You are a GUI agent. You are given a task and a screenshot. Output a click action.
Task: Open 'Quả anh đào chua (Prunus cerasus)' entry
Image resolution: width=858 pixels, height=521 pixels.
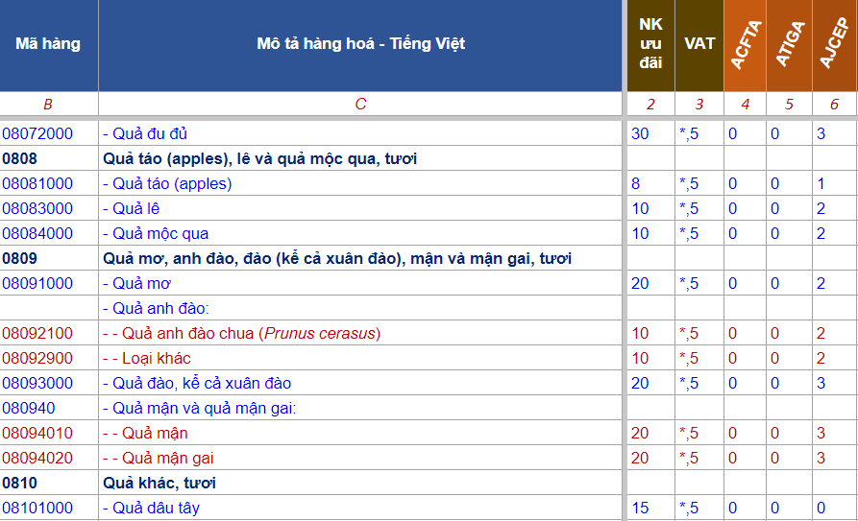coord(241,333)
